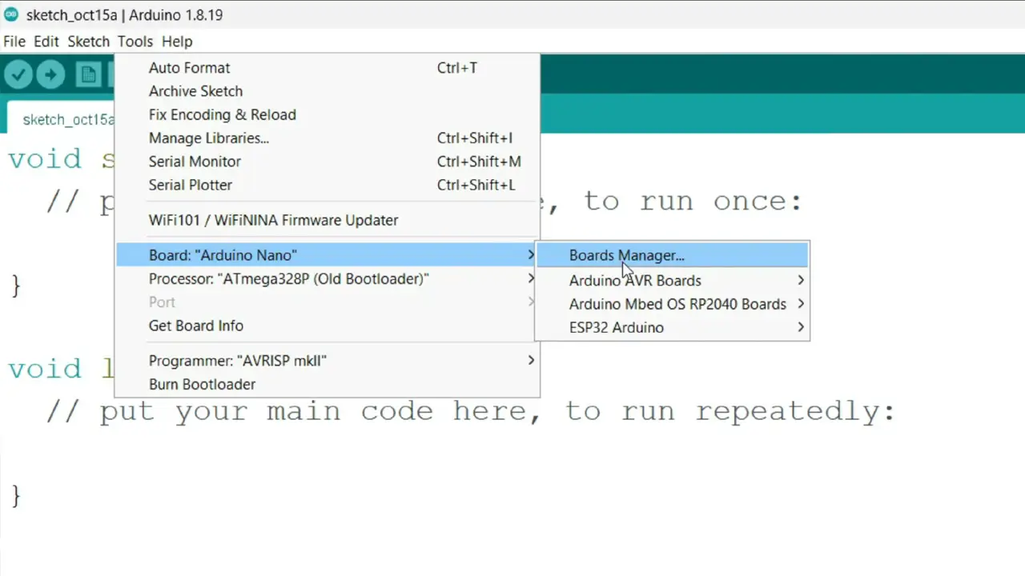Choose Auto Format from Tools menu
This screenshot has height=576, width=1025.
point(327,68)
